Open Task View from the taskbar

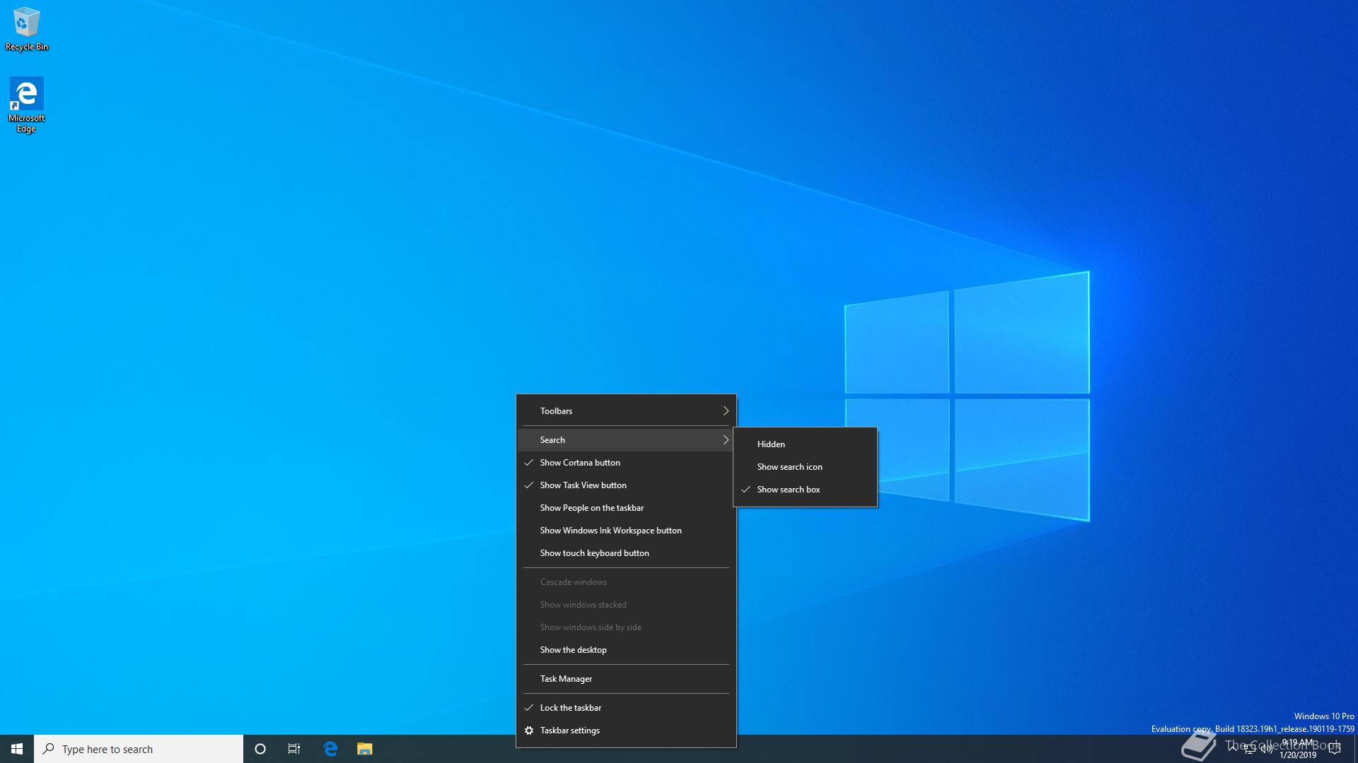(294, 749)
